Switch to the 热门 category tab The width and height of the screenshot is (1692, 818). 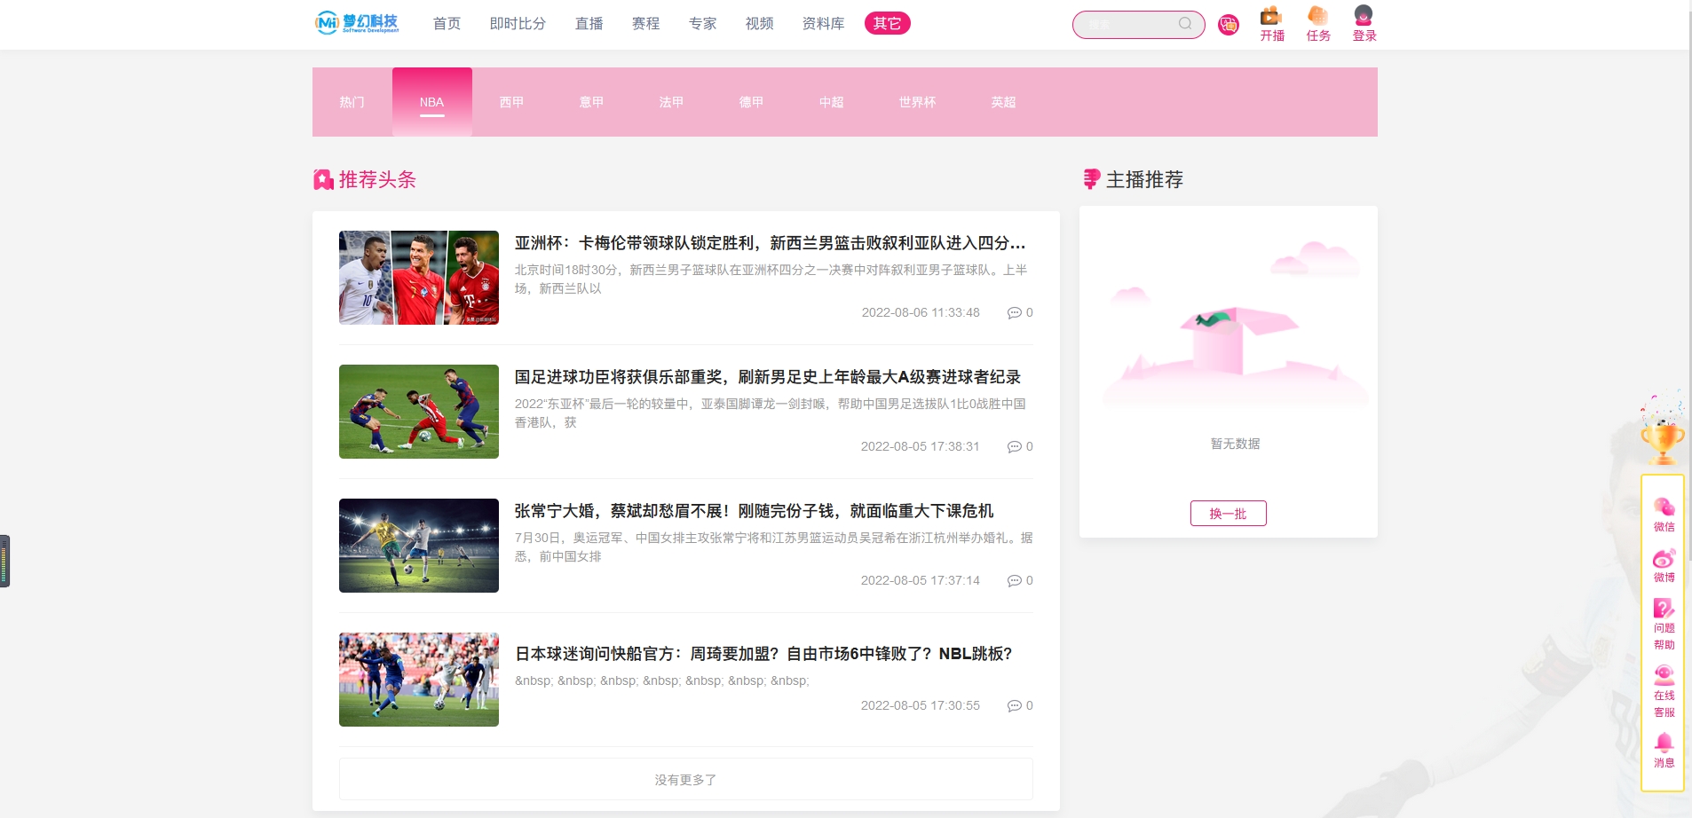352,102
